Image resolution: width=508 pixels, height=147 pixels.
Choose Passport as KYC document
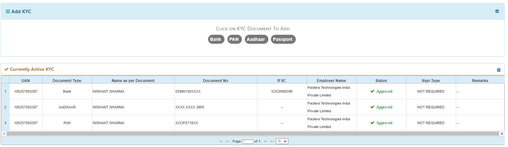click(x=283, y=39)
